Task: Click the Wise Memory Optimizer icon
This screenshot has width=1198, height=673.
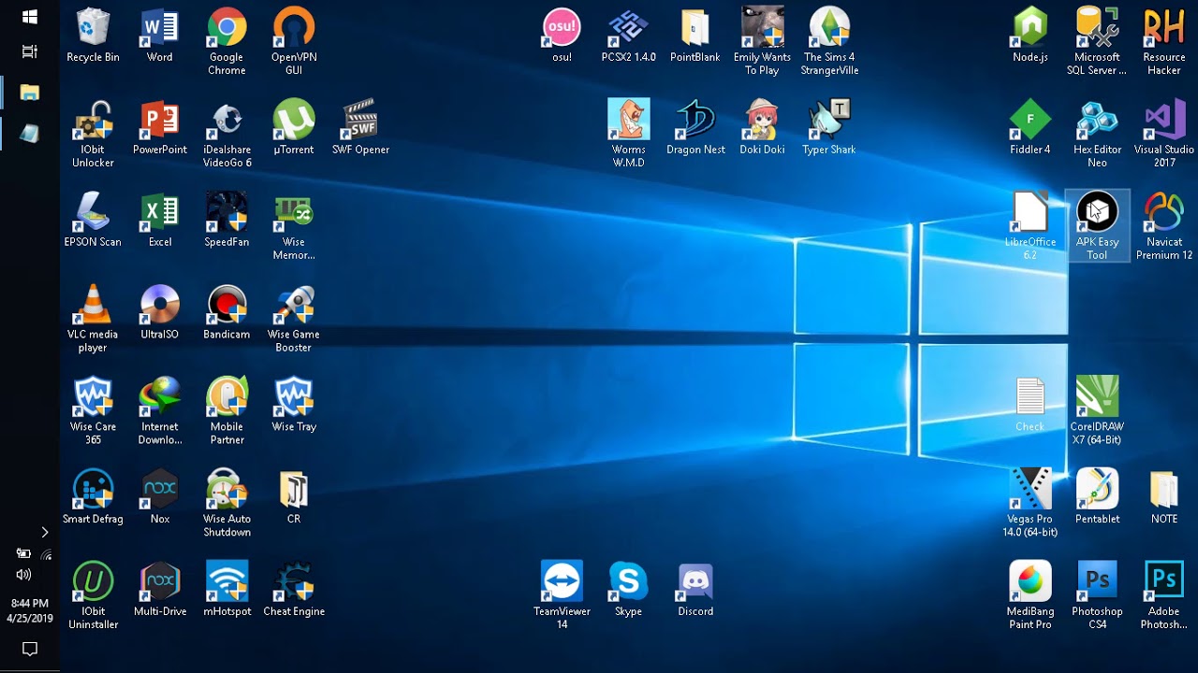Action: coord(294,227)
